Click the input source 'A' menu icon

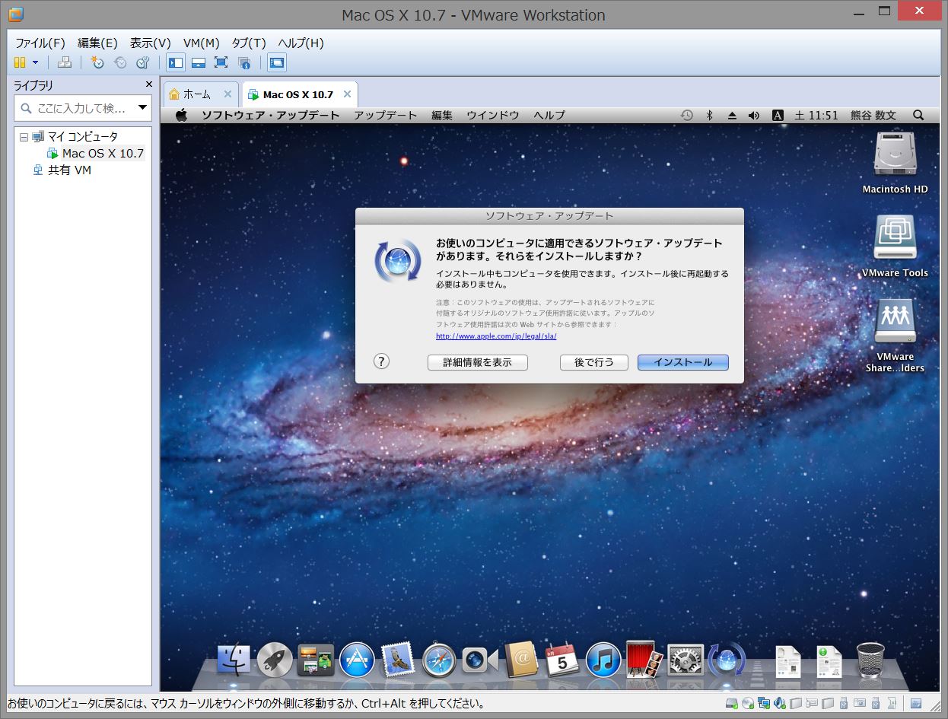(x=778, y=115)
